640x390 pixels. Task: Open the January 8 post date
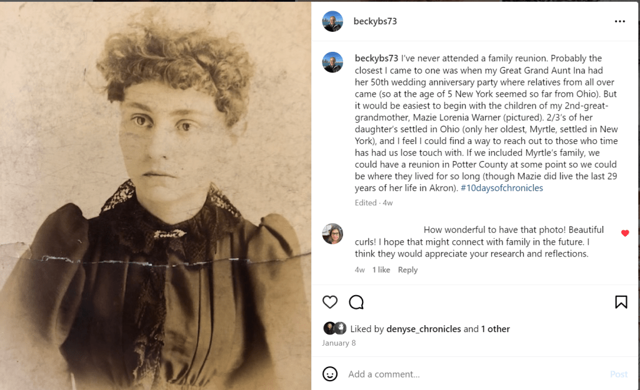(x=339, y=343)
